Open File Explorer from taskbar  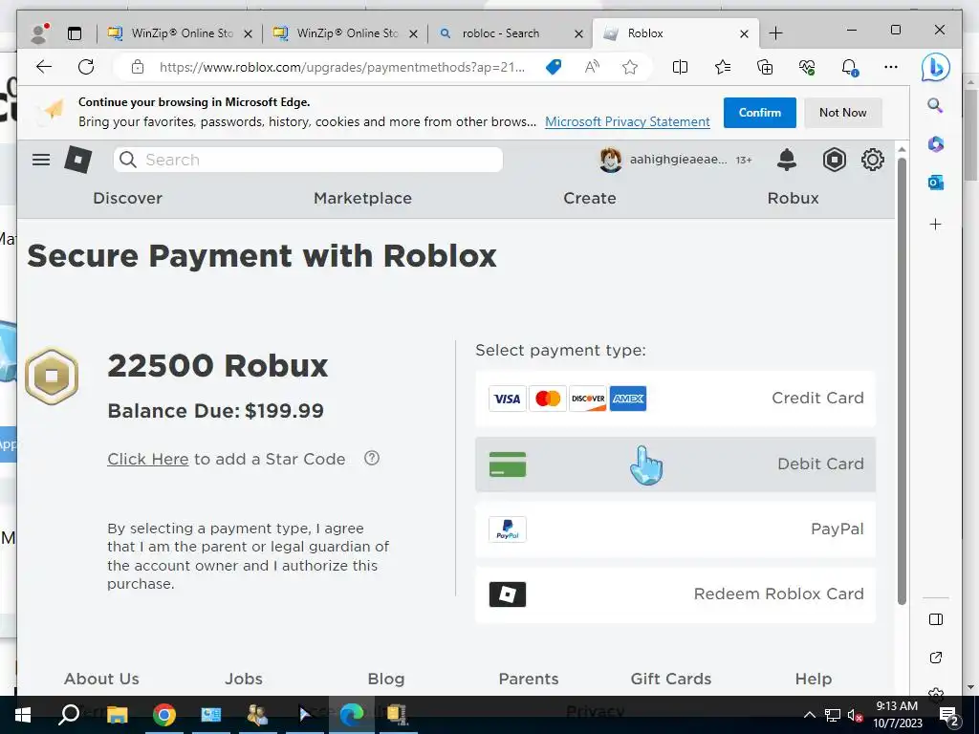click(117, 715)
